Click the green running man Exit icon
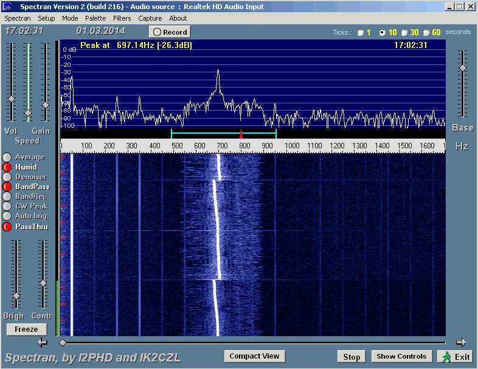This screenshot has width=478, height=369. (447, 357)
